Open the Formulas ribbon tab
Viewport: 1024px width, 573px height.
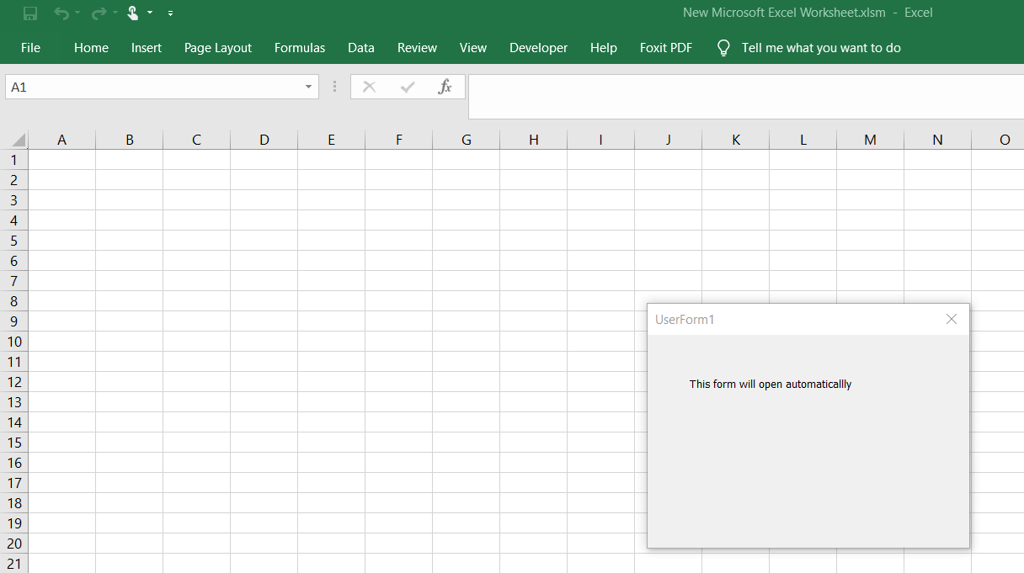300,48
